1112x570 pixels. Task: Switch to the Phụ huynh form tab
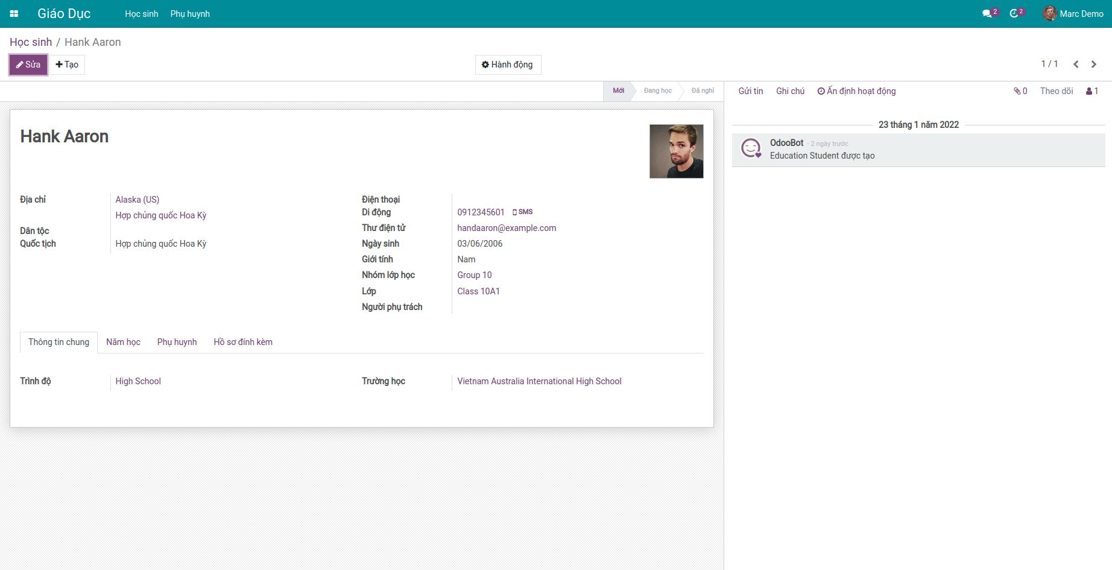coord(177,342)
